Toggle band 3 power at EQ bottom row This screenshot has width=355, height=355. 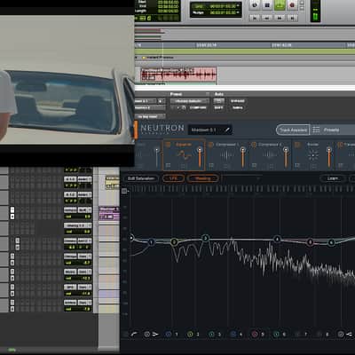(212, 335)
